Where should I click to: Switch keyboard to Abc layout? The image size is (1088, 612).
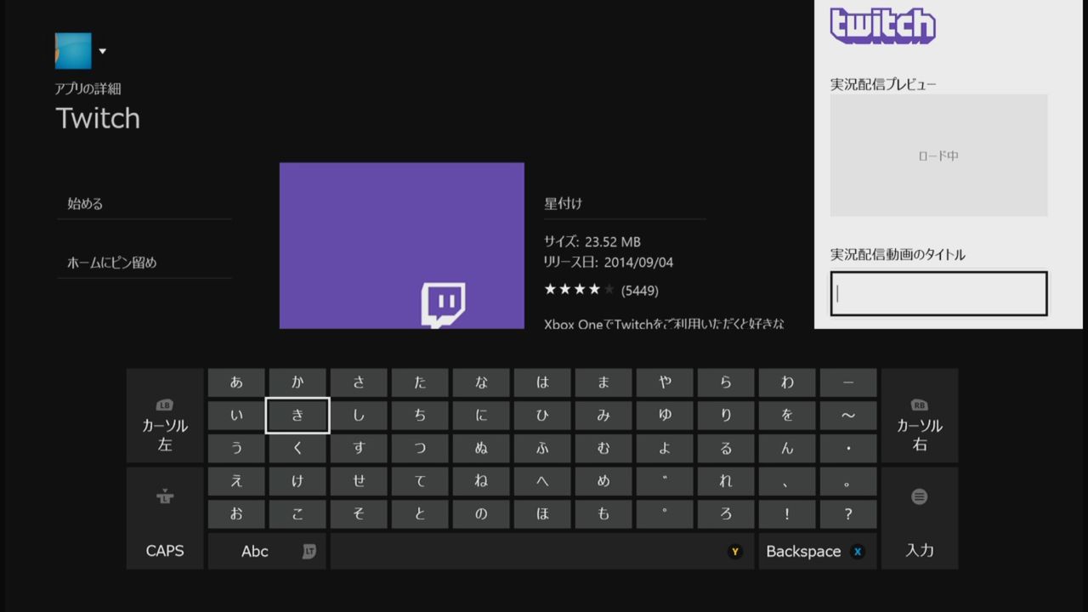[x=267, y=551]
